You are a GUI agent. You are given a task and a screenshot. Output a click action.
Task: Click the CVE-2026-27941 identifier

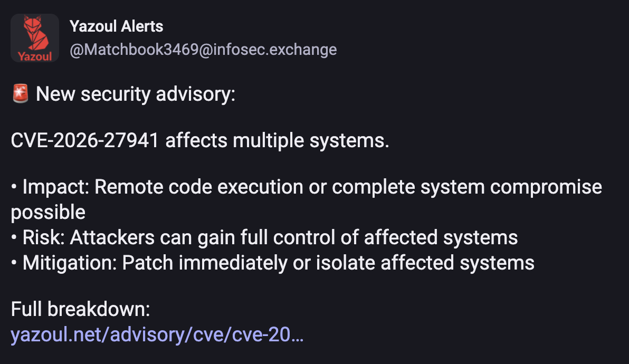tap(85, 141)
